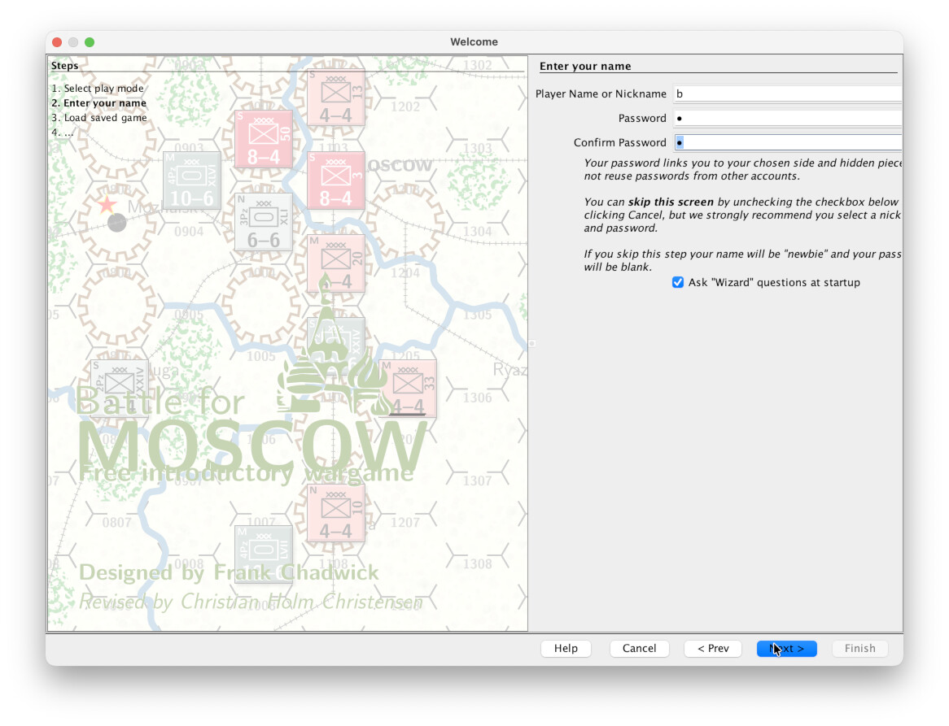Select the gray 10-6 panzer unit counter

pyautogui.click(x=192, y=180)
